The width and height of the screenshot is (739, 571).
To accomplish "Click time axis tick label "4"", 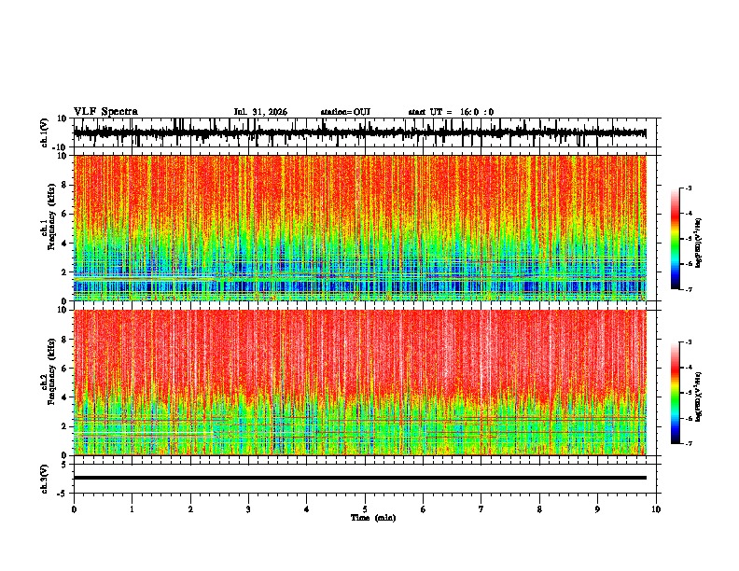I will (x=307, y=509).
